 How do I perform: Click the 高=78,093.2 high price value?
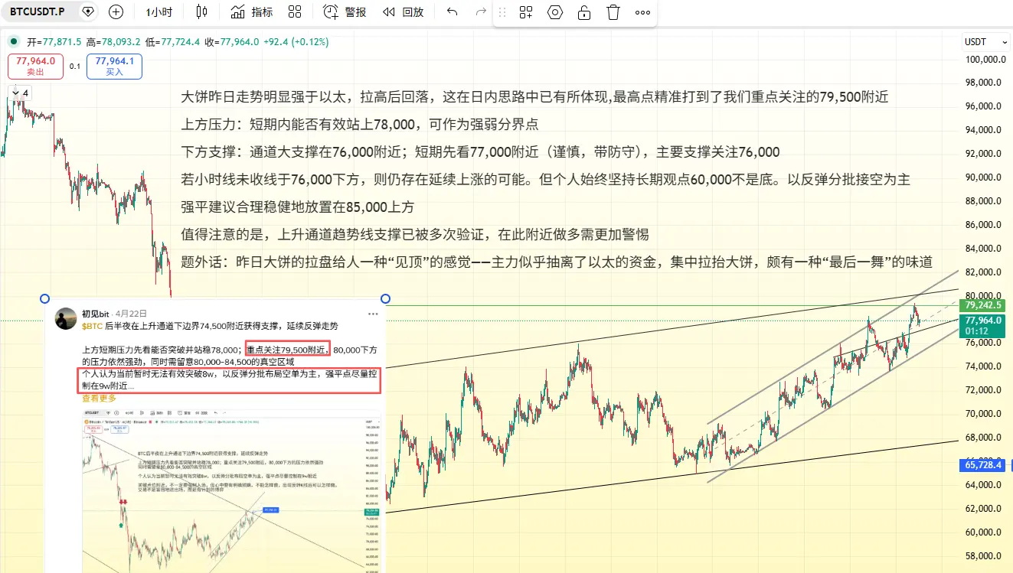113,42
